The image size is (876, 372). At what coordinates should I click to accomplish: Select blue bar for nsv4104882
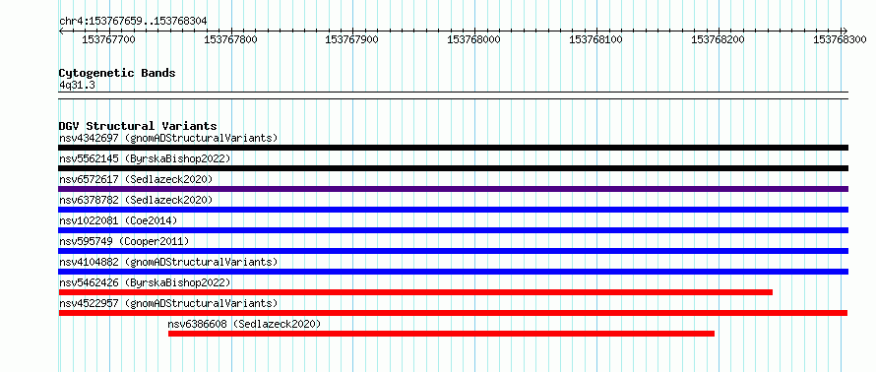(x=454, y=272)
